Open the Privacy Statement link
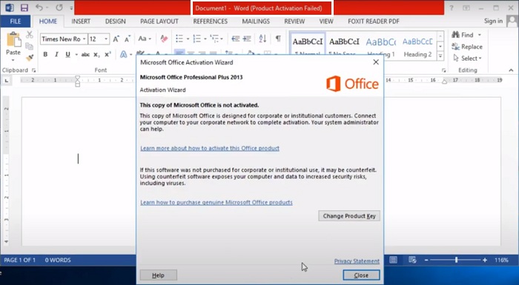The height and width of the screenshot is (285, 519). 357,261
